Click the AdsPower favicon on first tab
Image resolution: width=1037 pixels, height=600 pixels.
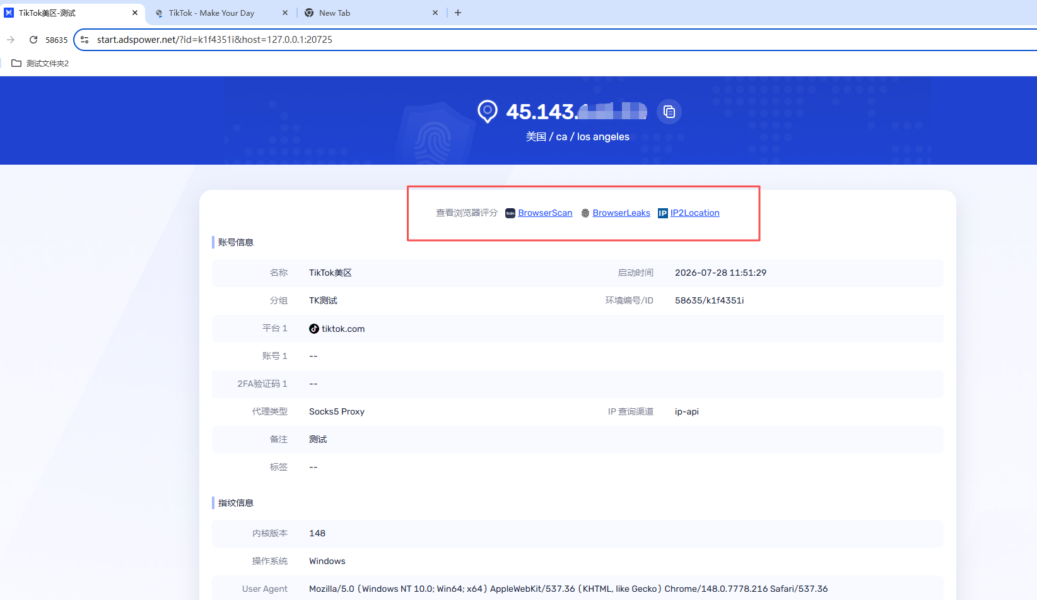point(9,13)
